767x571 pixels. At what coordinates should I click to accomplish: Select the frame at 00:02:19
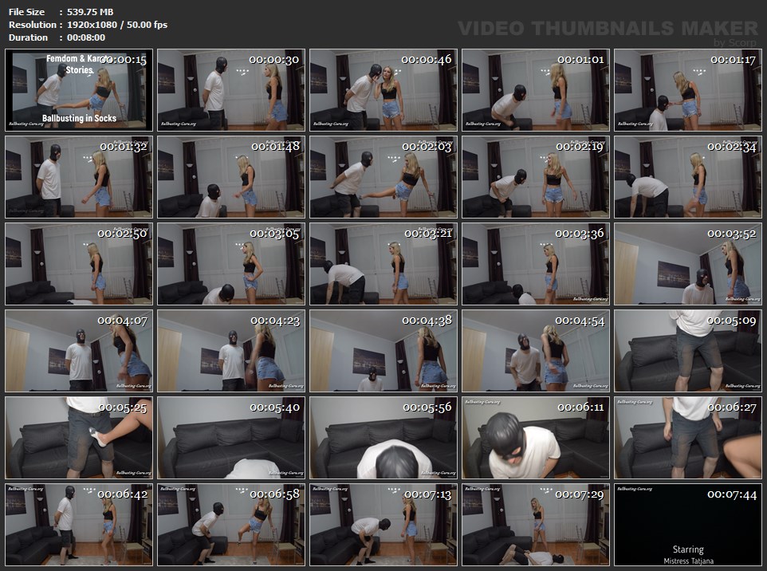point(536,177)
